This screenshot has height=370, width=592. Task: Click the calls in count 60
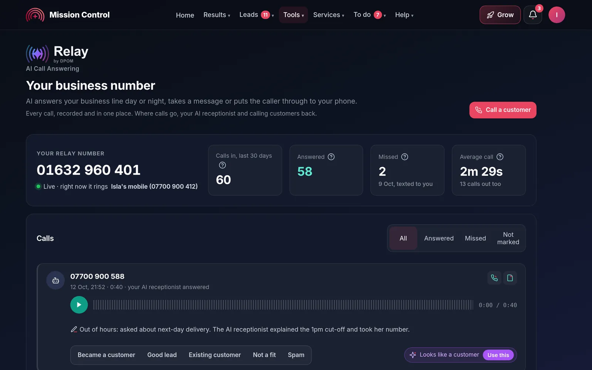(x=223, y=180)
